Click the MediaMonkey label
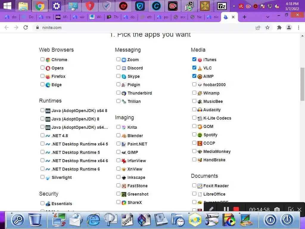Screen dimensions: 305x229 pyautogui.click(x=217, y=151)
